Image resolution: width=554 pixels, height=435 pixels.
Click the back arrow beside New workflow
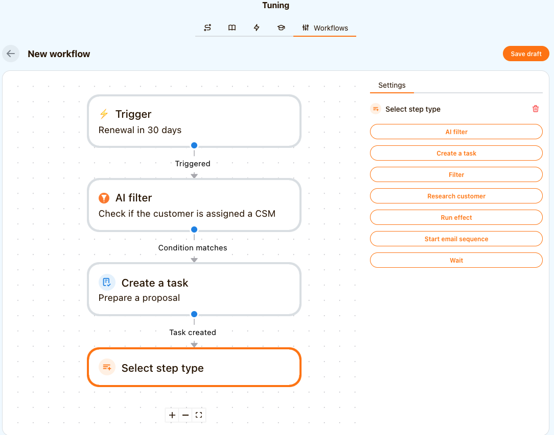point(11,54)
